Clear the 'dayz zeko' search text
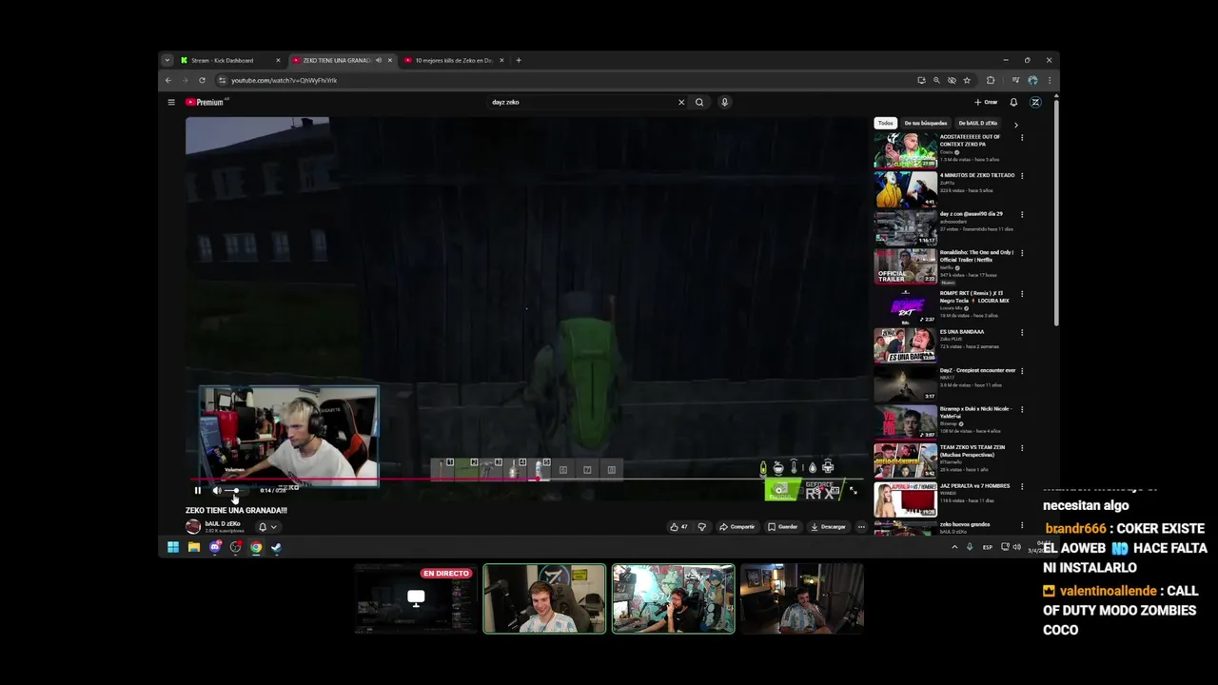The height and width of the screenshot is (685, 1218). (x=681, y=102)
